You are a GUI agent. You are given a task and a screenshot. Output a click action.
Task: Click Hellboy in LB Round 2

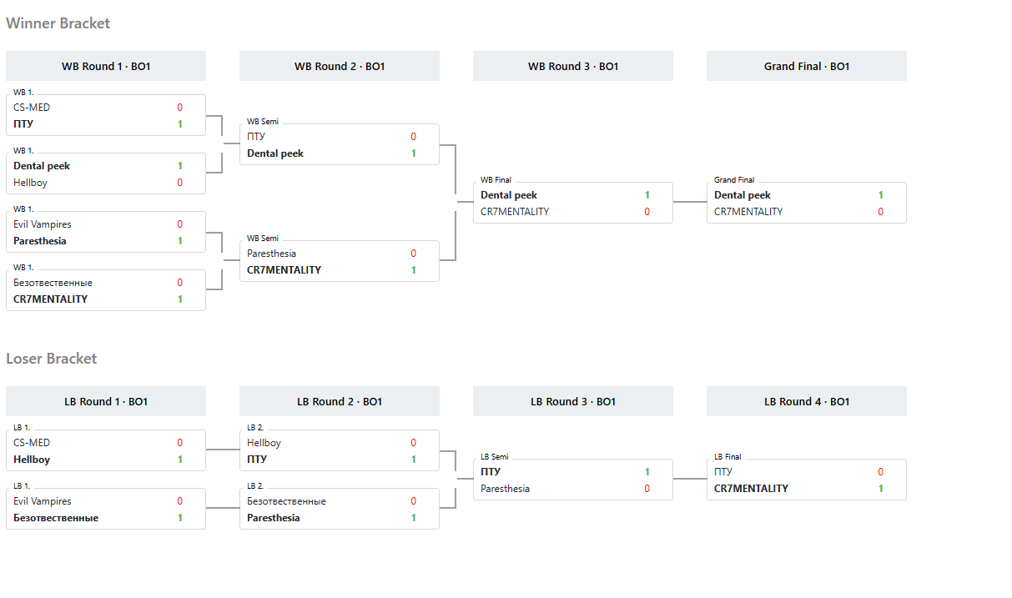click(x=264, y=443)
